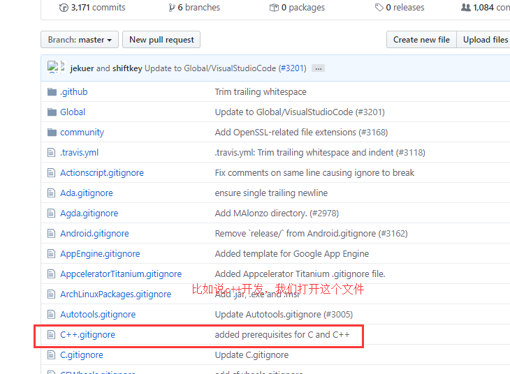Viewport: 510px width, 374px height.
Task: Click the Android.gitignore file icon
Action: click(52, 233)
